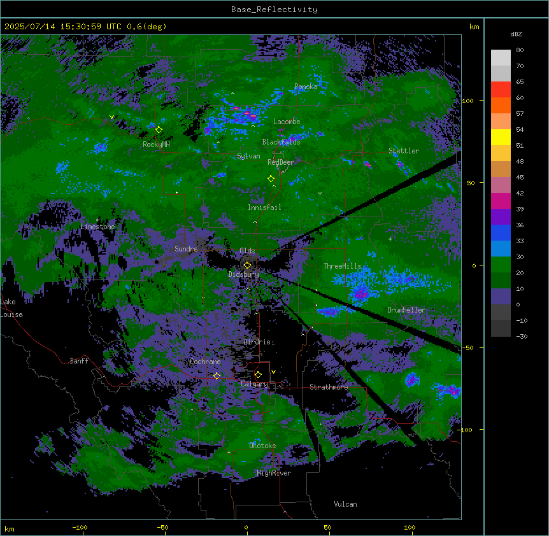Pick the light gray 70–80 dBZ legend swatch
The width and height of the screenshot is (549, 536).
click(501, 58)
